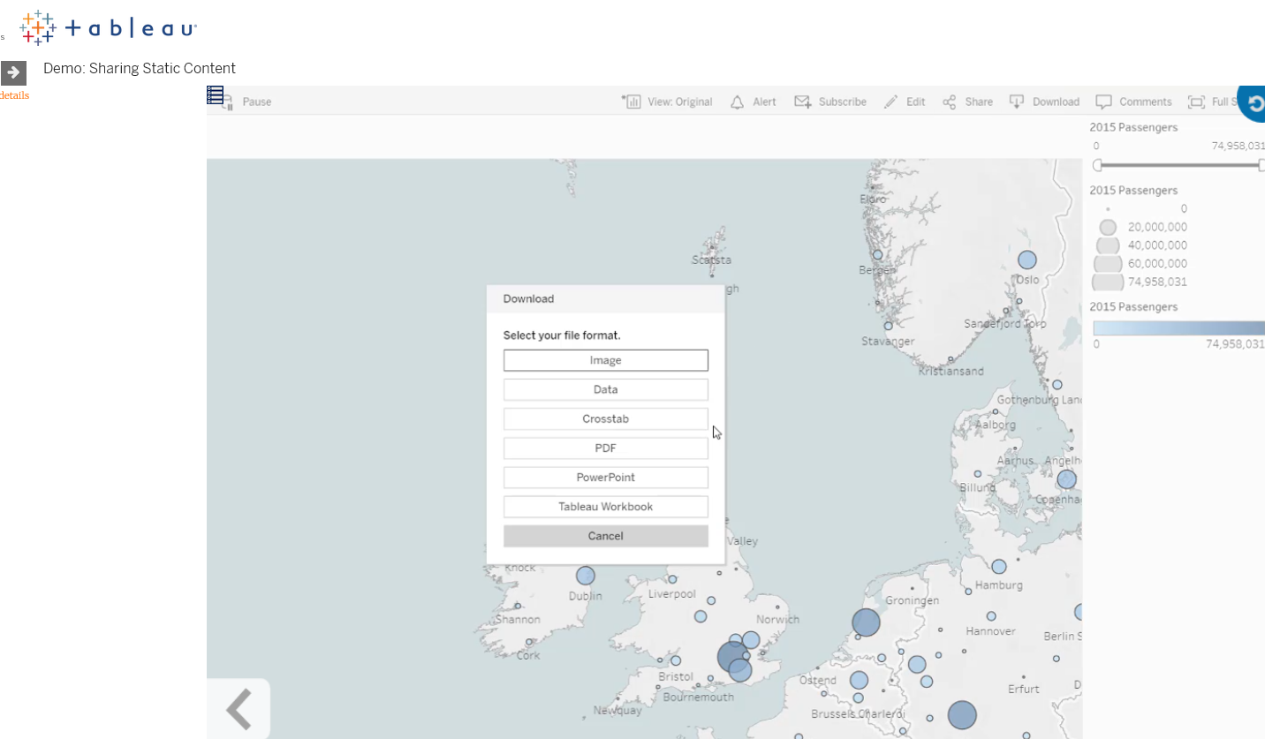Viewport: 1265px width, 739px height.
Task: Click the Groningen map label
Action: pos(913,600)
